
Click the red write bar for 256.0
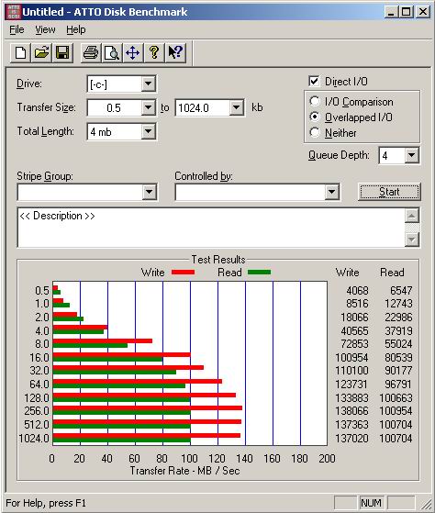tap(148, 408)
